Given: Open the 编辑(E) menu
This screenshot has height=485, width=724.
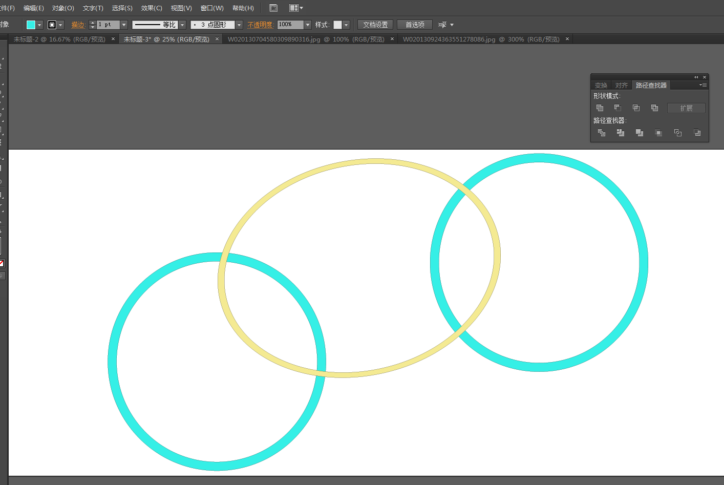Looking at the screenshot, I should click(34, 8).
